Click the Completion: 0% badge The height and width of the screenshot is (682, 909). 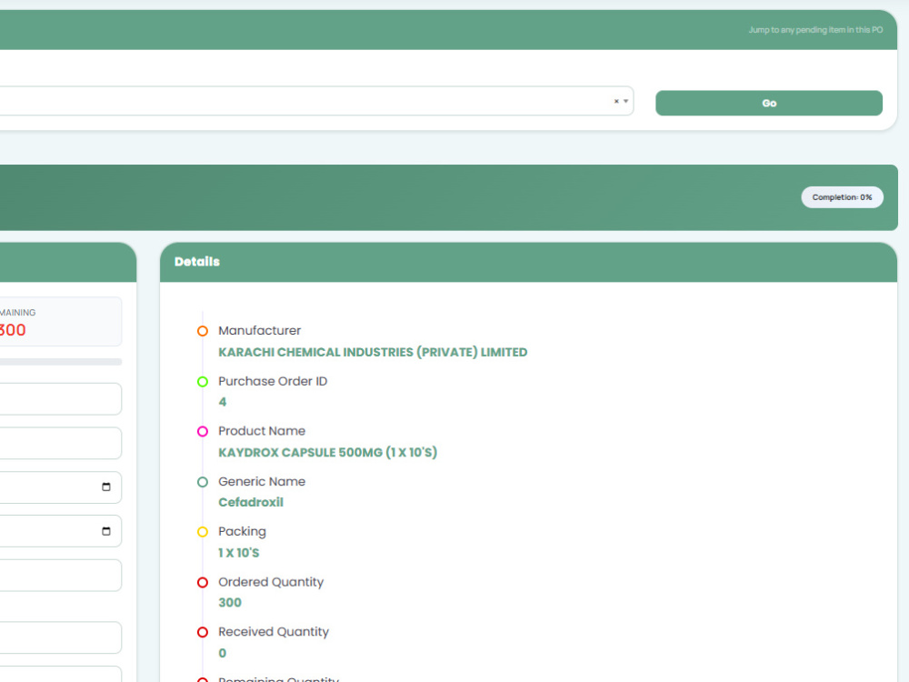point(842,197)
